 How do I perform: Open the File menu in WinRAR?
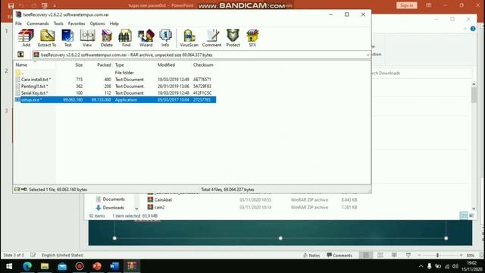coord(18,24)
